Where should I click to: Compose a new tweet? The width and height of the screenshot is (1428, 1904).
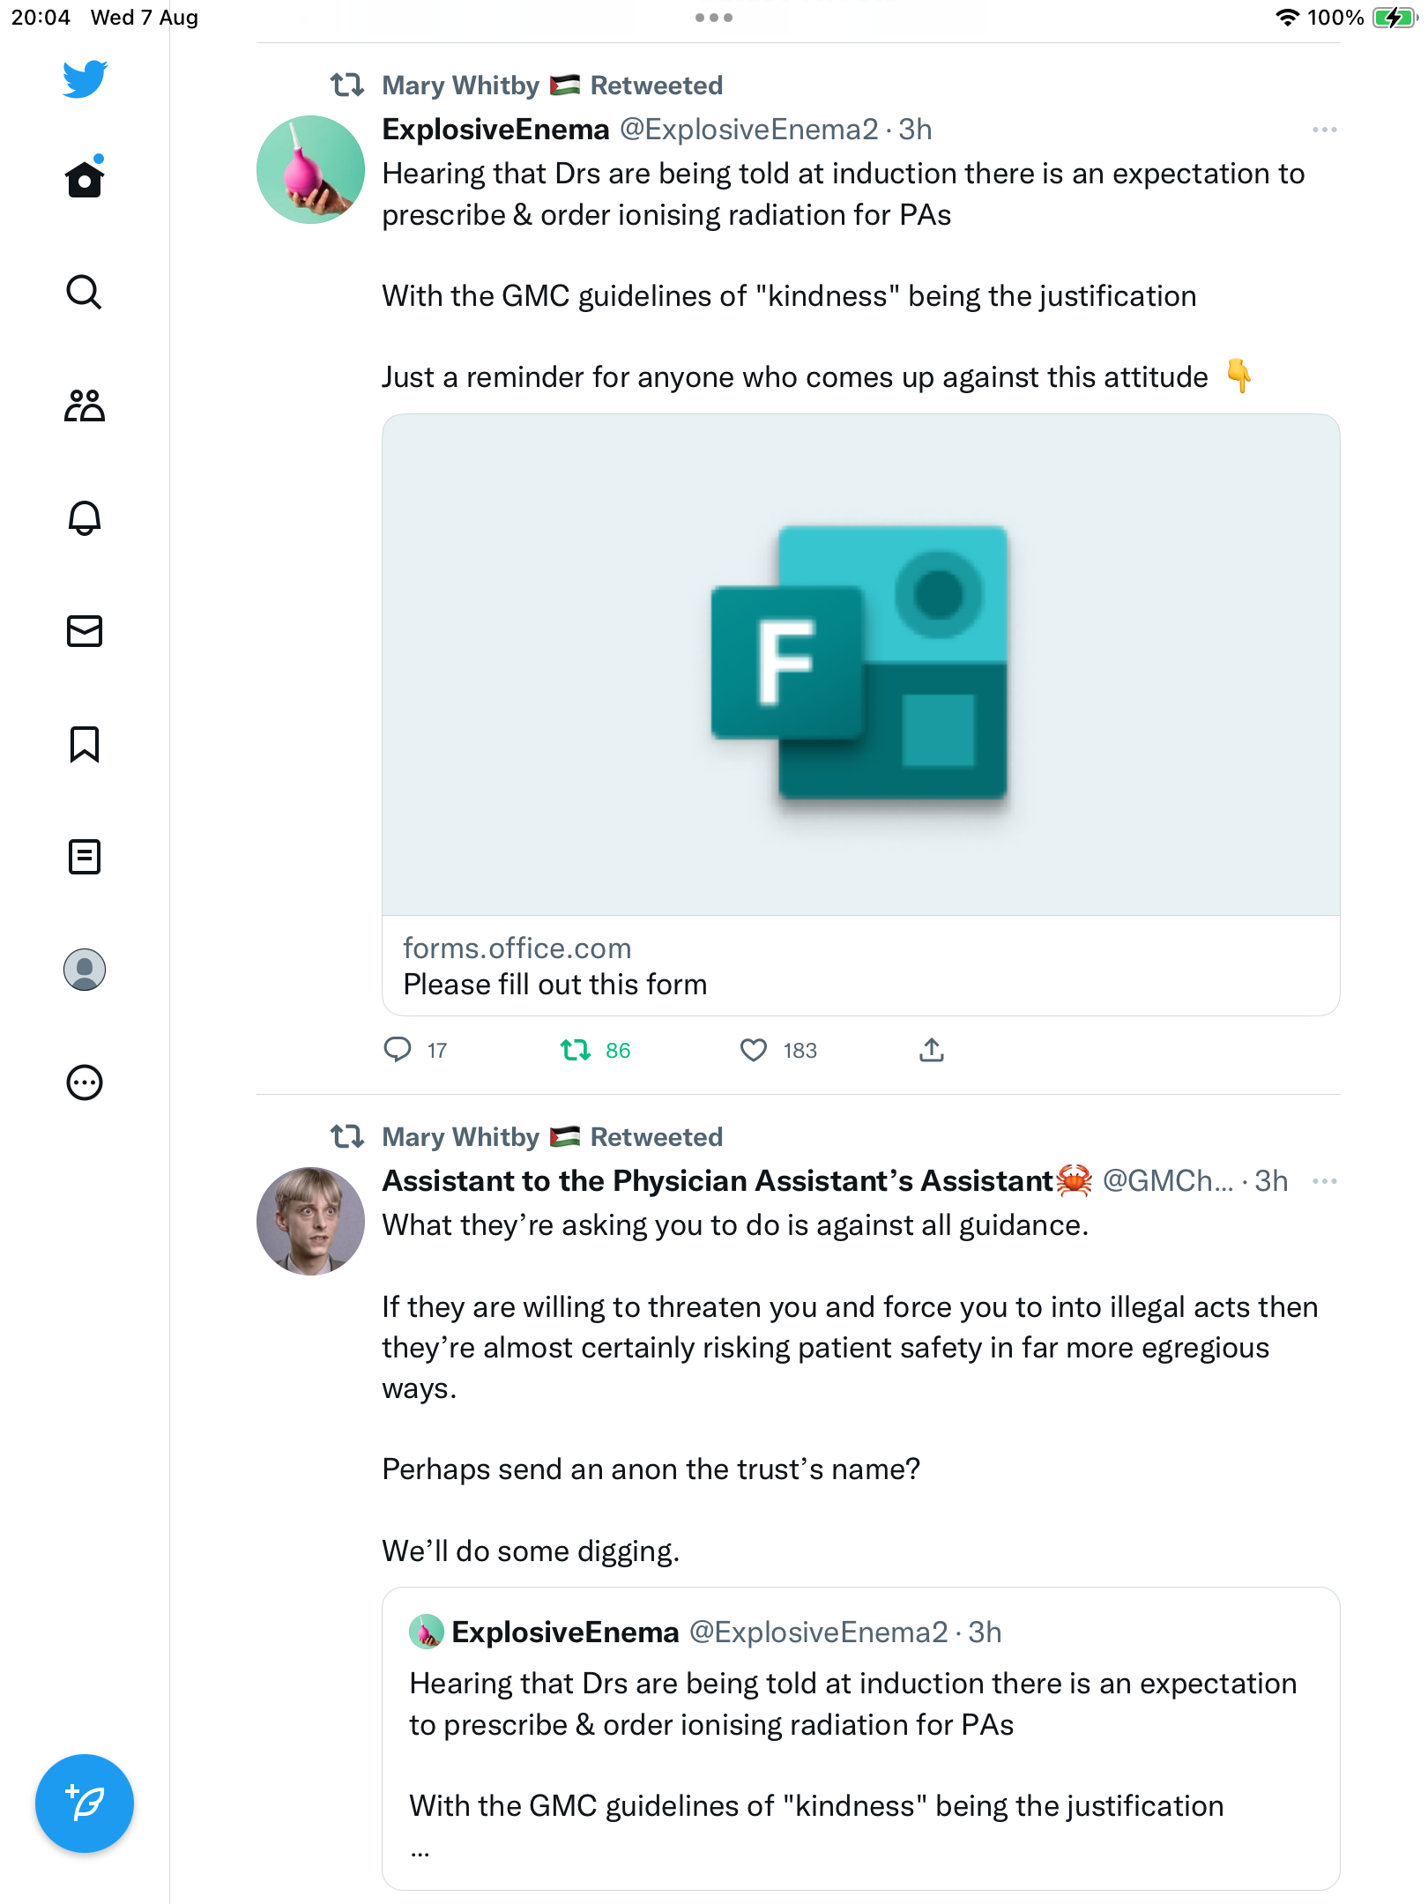coord(85,1804)
